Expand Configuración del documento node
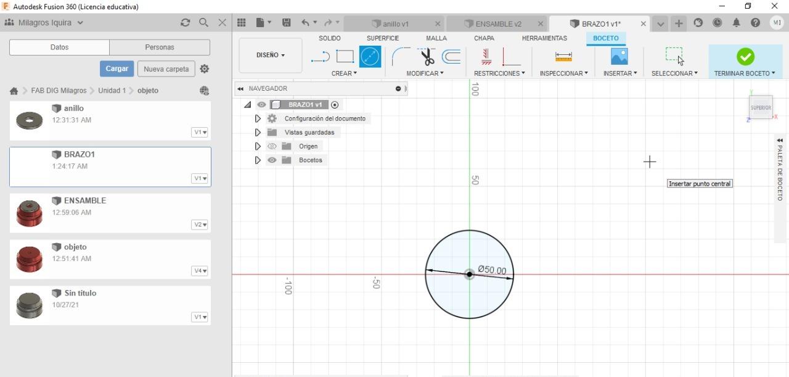The image size is (789, 377). pyautogui.click(x=258, y=118)
